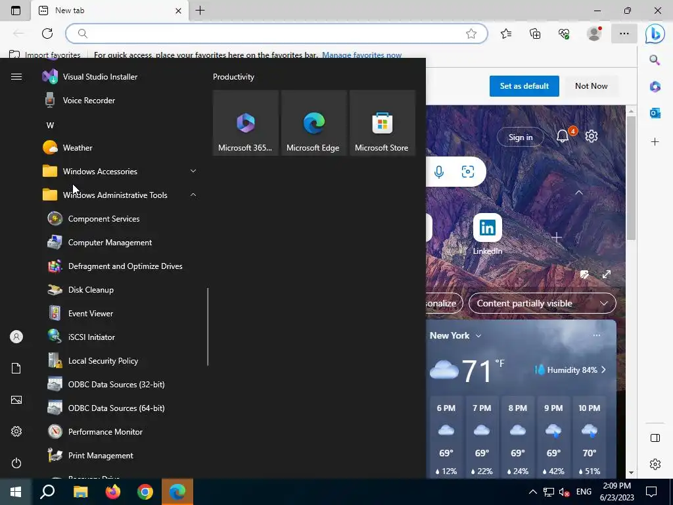
Task: Add a new quick link site
Action: tap(556, 237)
